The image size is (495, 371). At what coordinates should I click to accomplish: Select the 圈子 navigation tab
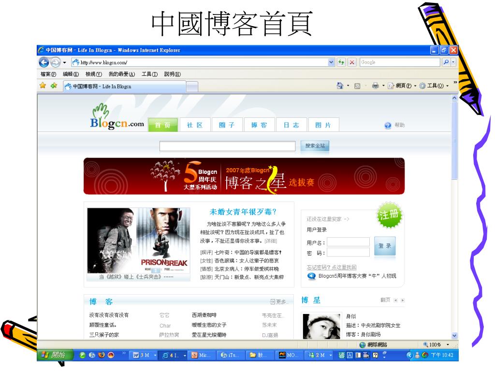[227, 125]
